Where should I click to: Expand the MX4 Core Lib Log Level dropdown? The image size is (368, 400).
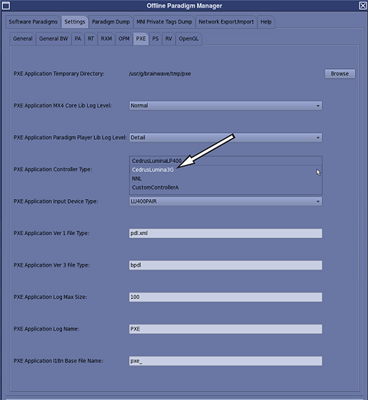[225, 106]
